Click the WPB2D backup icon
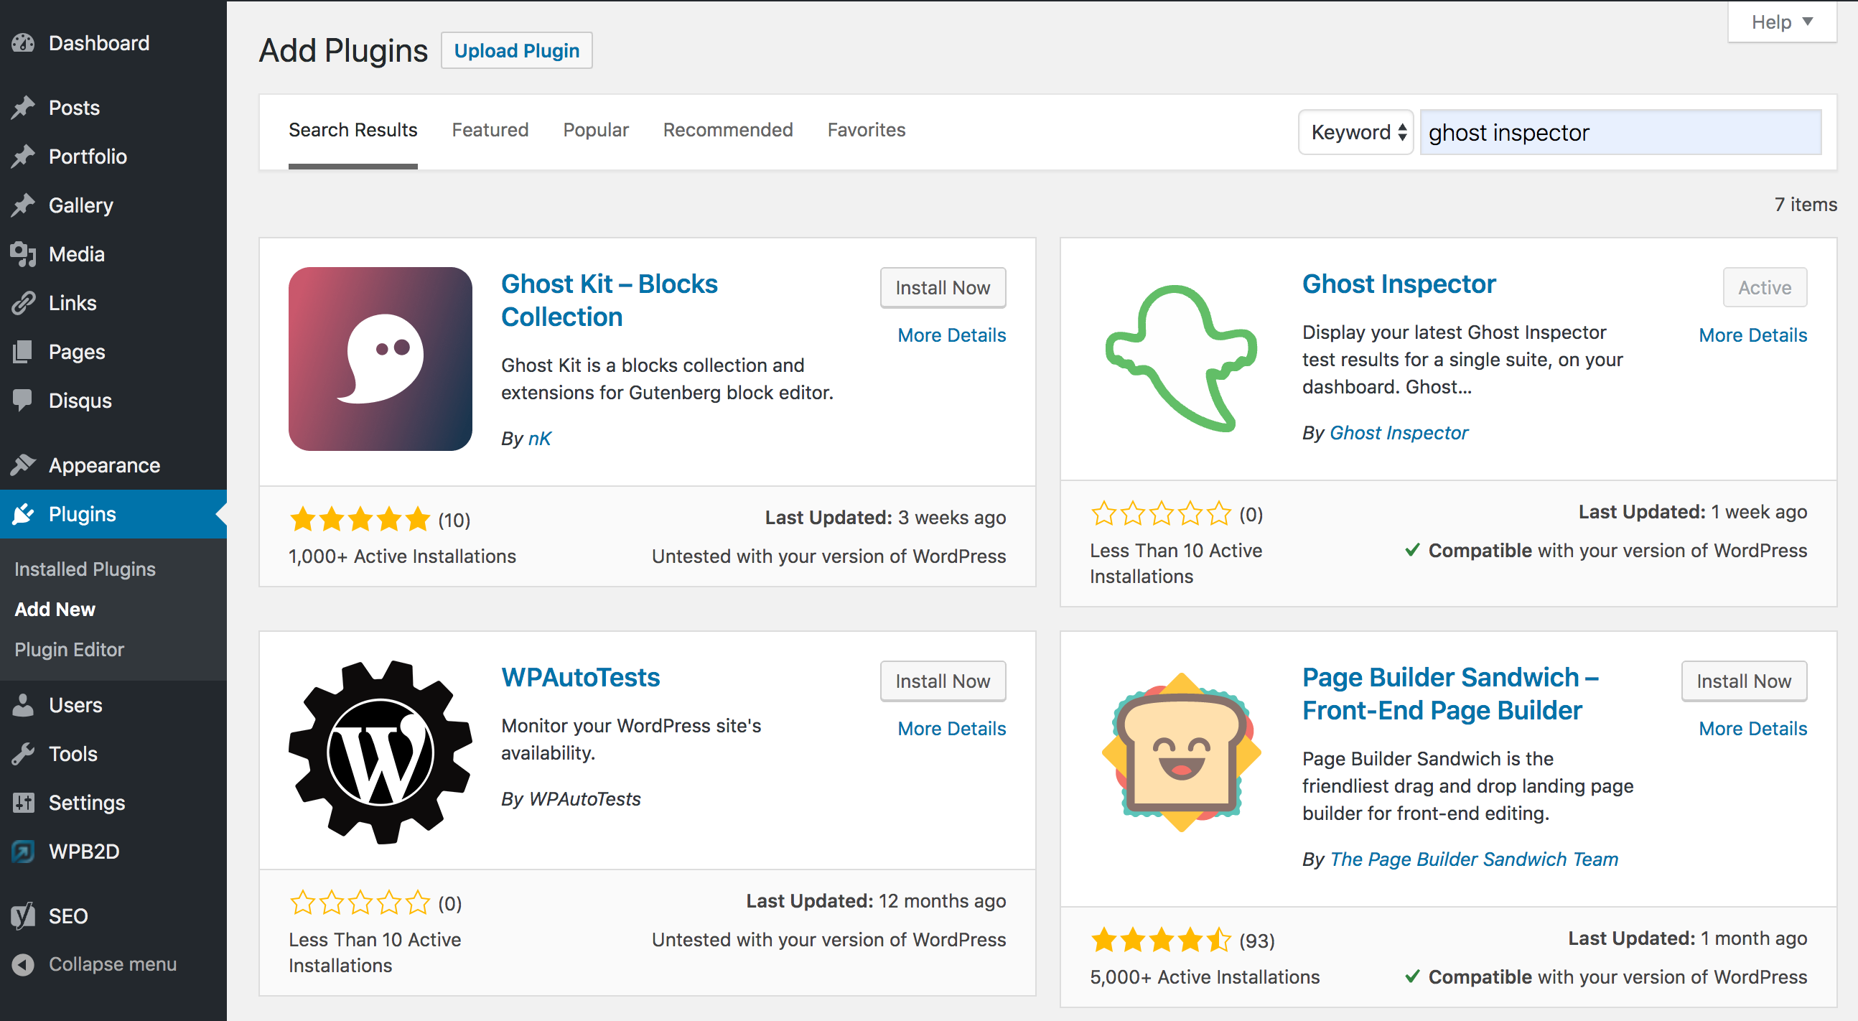The image size is (1858, 1021). pos(23,852)
